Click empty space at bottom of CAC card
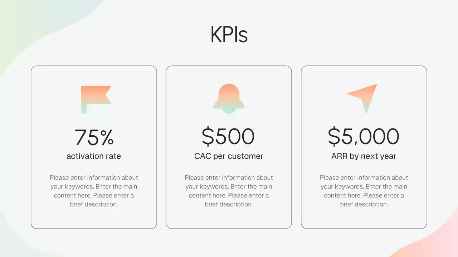This screenshot has height=257, width=458. point(229,218)
